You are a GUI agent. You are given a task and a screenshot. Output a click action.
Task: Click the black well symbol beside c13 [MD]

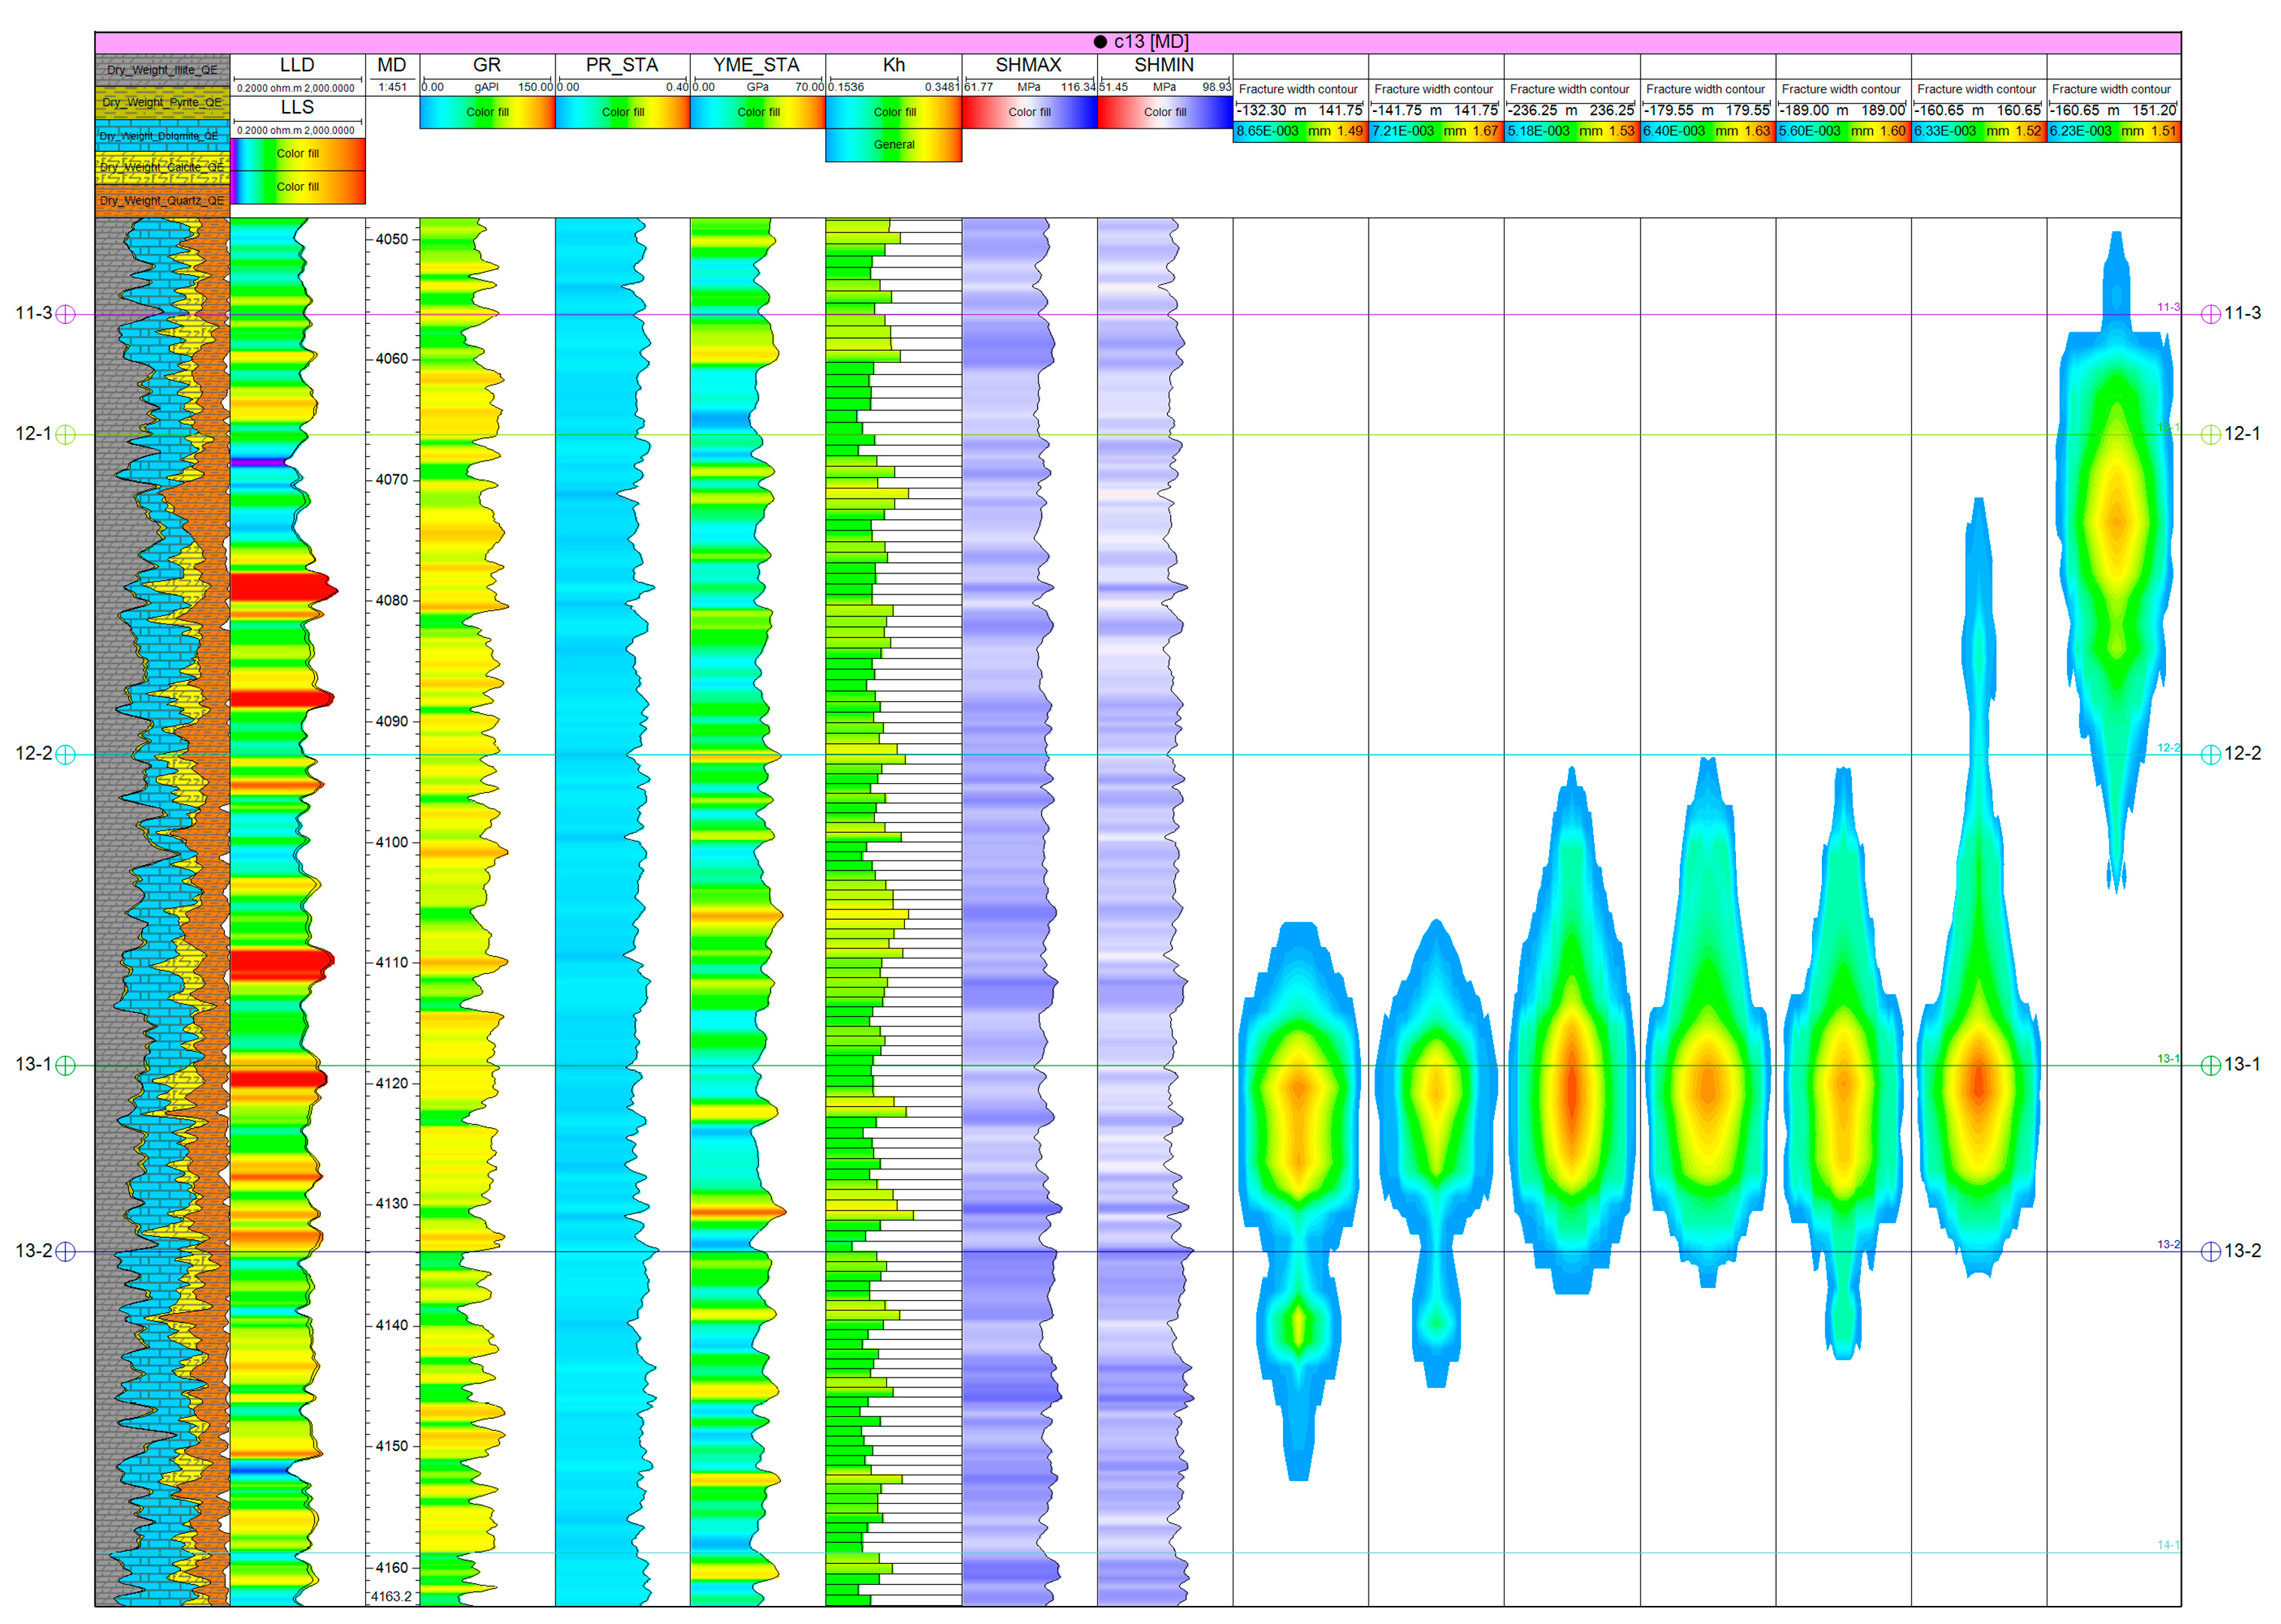pyautogui.click(x=1100, y=42)
